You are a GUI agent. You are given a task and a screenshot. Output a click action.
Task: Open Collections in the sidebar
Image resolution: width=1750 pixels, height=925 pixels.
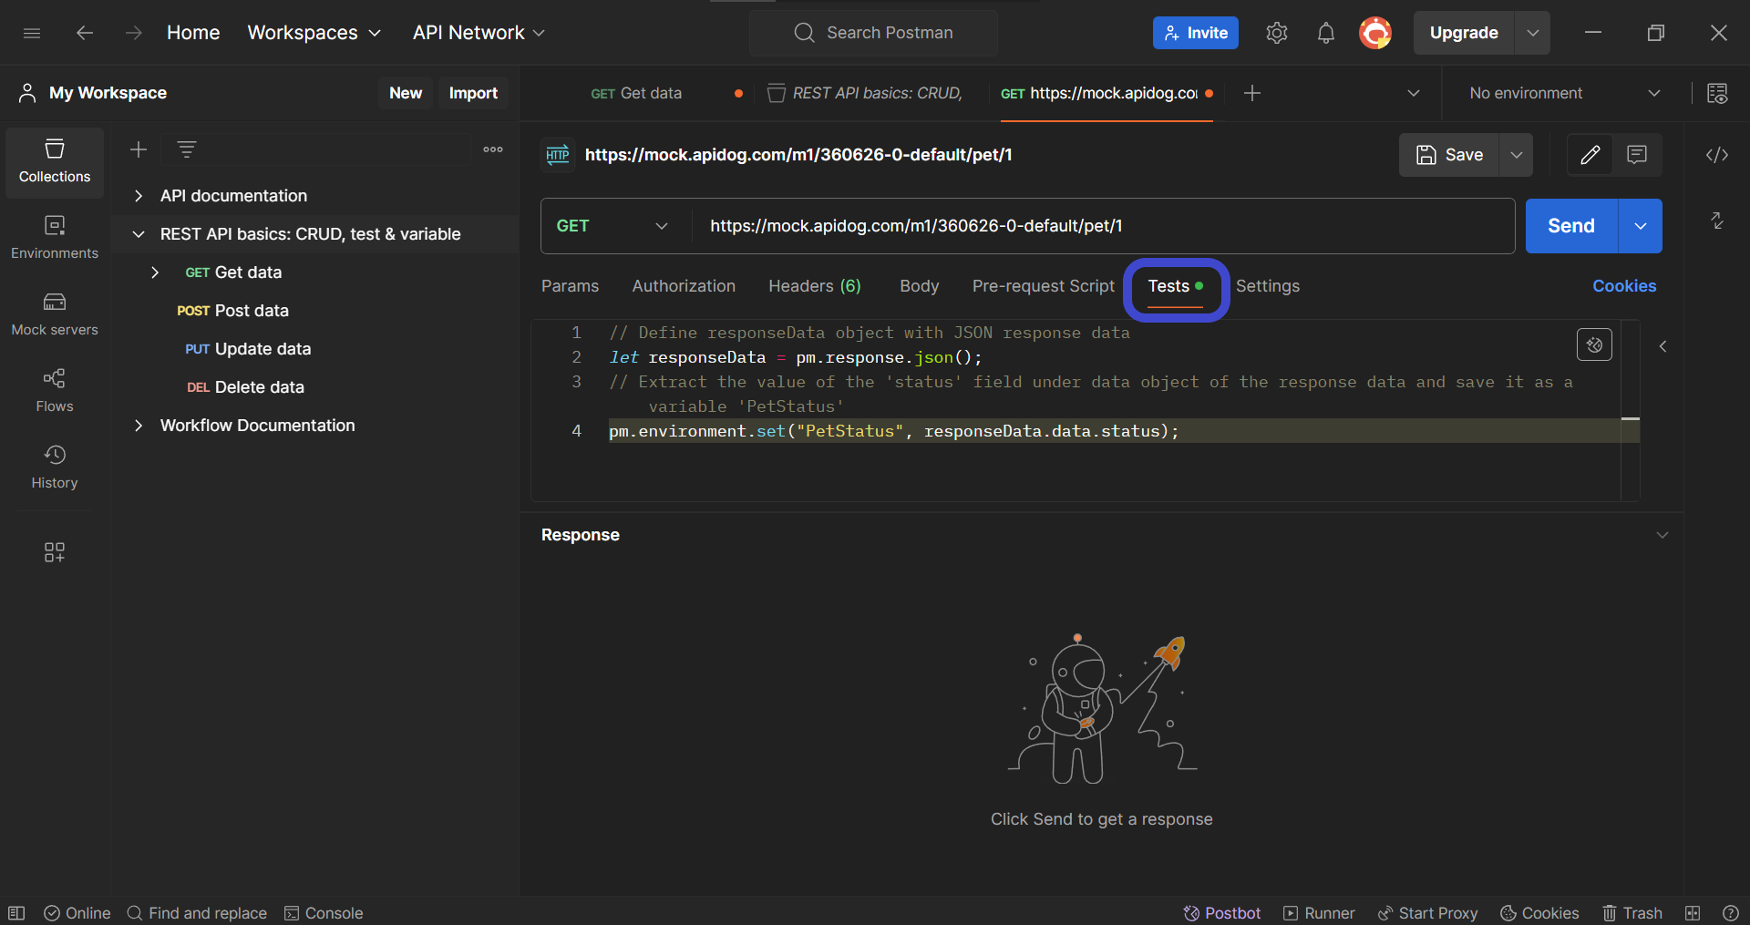pos(55,161)
